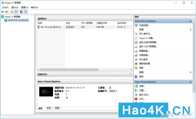The image size is (196, 119).
Task: Open 导入虚拟机 (Import Virtual Machine) action
Action: (145, 34)
